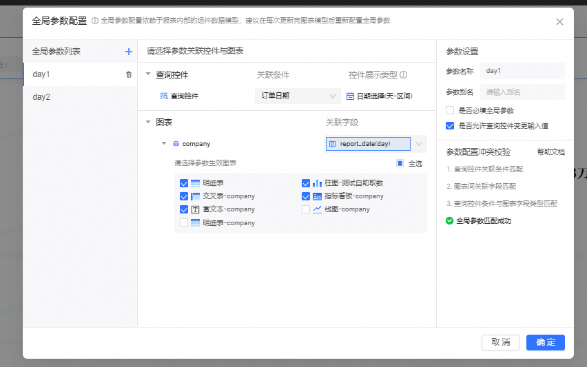Click the plus icon to add global parameter
The width and height of the screenshot is (587, 367).
[128, 52]
